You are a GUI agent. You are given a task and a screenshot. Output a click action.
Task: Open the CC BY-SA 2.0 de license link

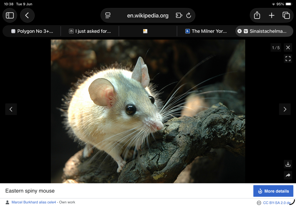pyautogui.click(x=277, y=203)
